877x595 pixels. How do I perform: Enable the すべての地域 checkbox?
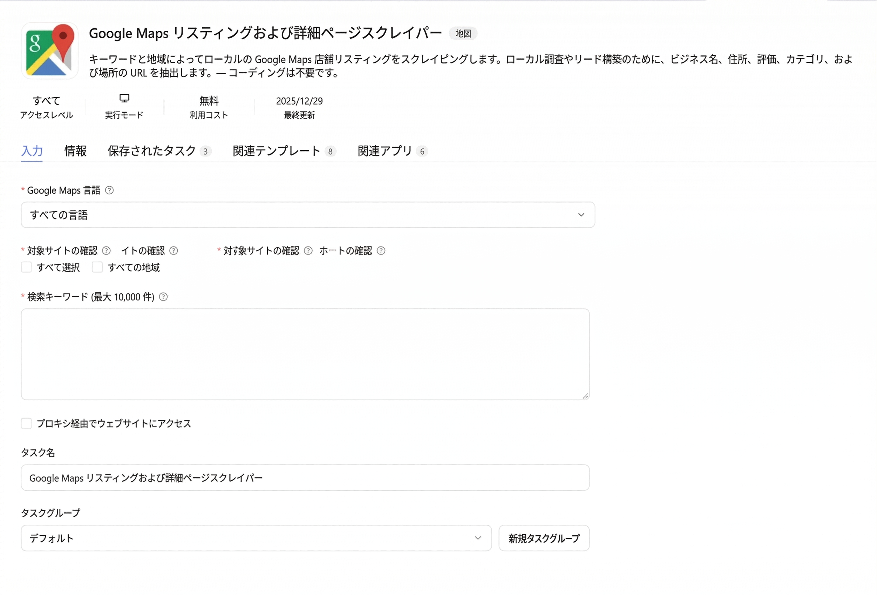pyautogui.click(x=97, y=267)
